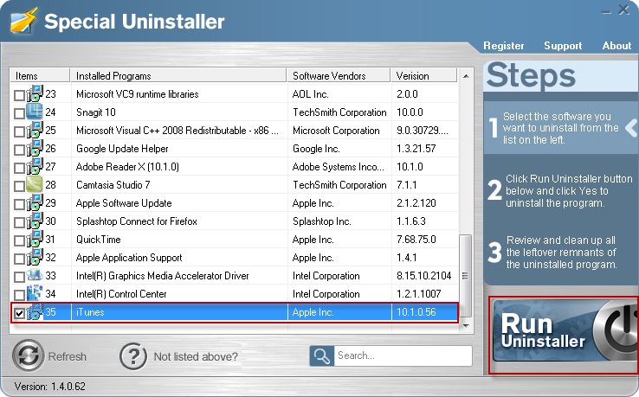The image size is (639, 397).
Task: Click the Intel Control Center program icon
Action: (x=35, y=293)
